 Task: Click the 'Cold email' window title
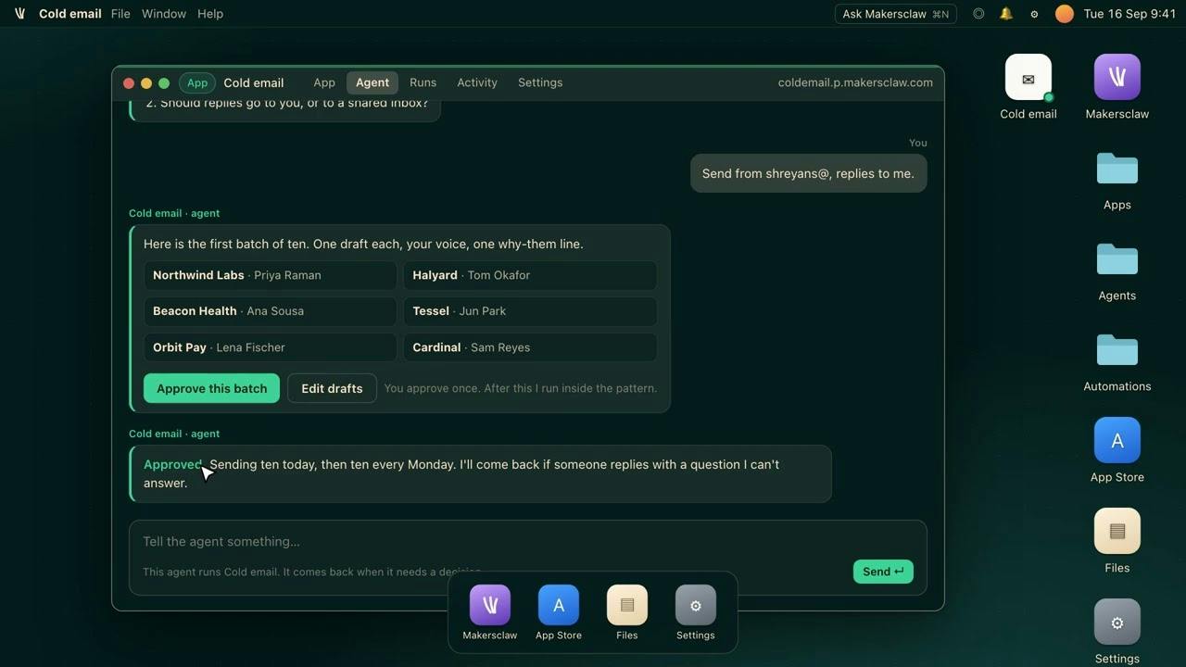coord(254,82)
